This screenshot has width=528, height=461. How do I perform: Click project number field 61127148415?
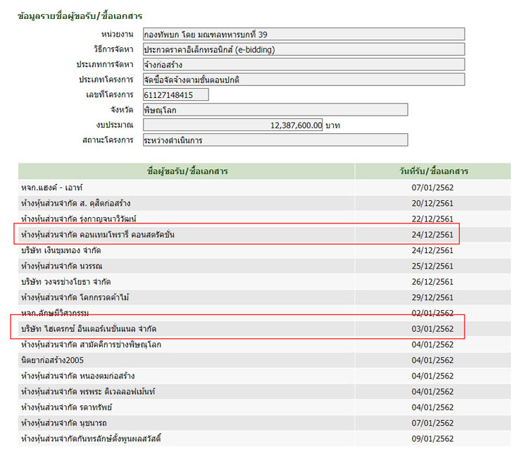[x=175, y=94]
